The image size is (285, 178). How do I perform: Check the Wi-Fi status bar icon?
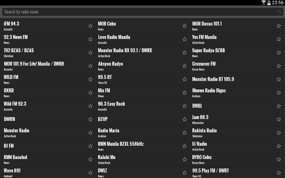[264, 2]
